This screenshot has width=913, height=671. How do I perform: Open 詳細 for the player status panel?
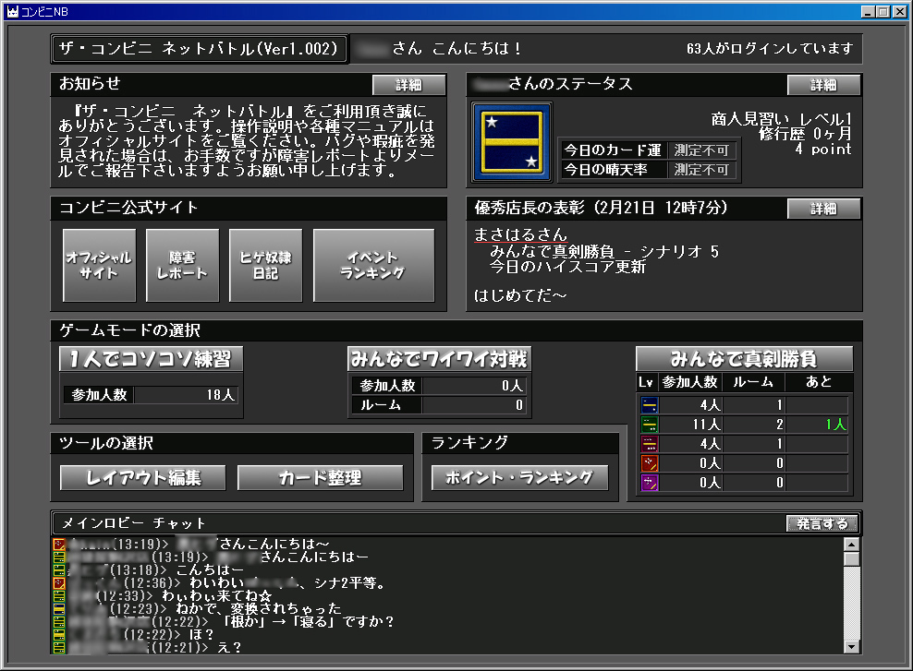[823, 85]
